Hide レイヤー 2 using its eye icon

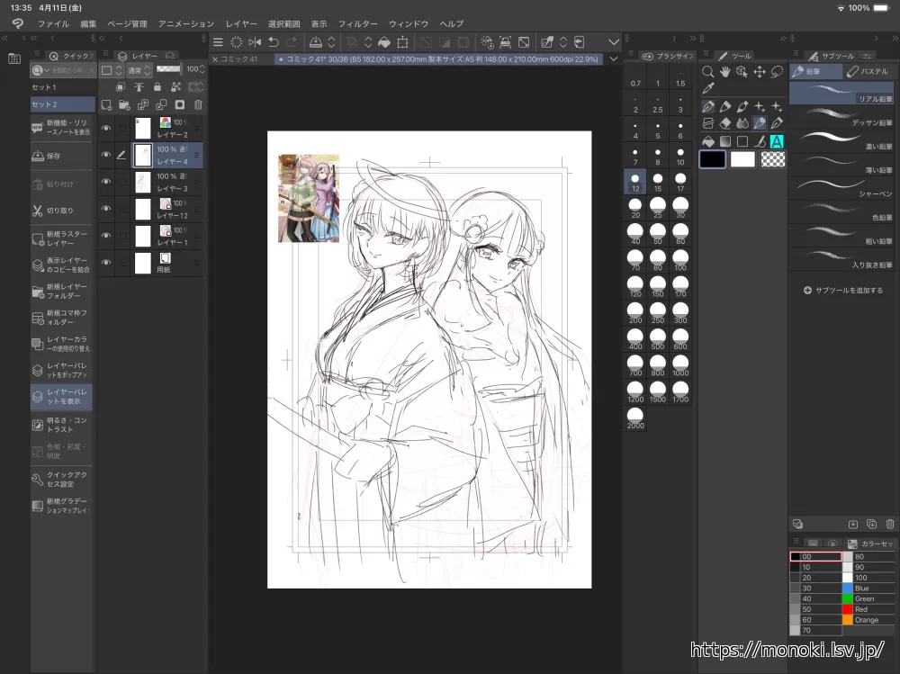pos(106,129)
